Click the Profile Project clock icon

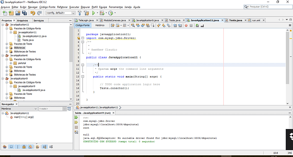tap(111, 13)
